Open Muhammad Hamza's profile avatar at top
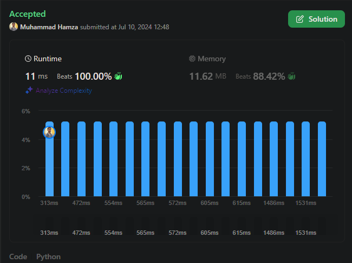 pyautogui.click(x=14, y=27)
